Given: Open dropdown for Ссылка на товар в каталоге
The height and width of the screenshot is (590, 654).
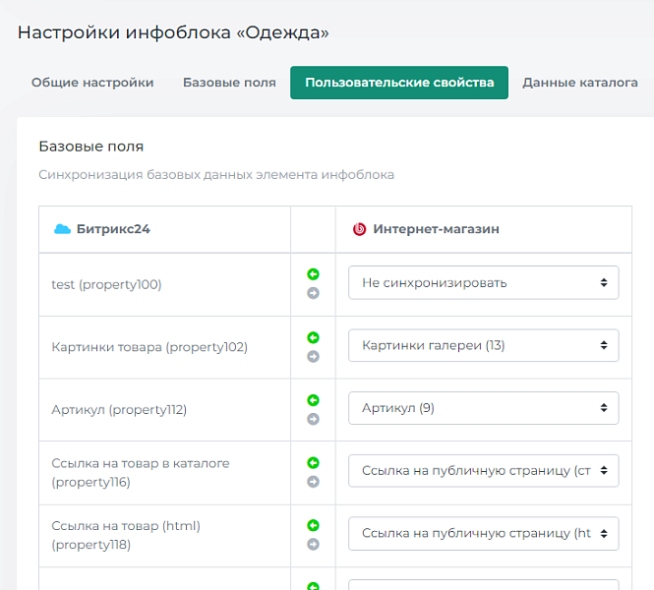Looking at the screenshot, I should coord(483,471).
